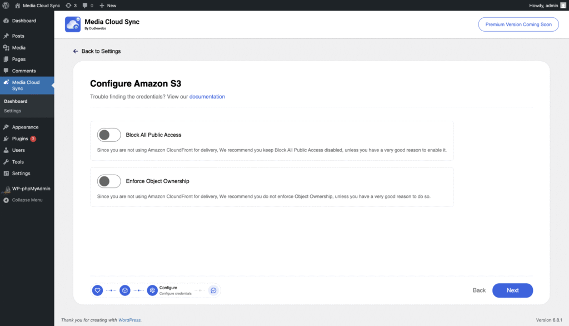
Task: Click the Next button
Action: point(512,290)
